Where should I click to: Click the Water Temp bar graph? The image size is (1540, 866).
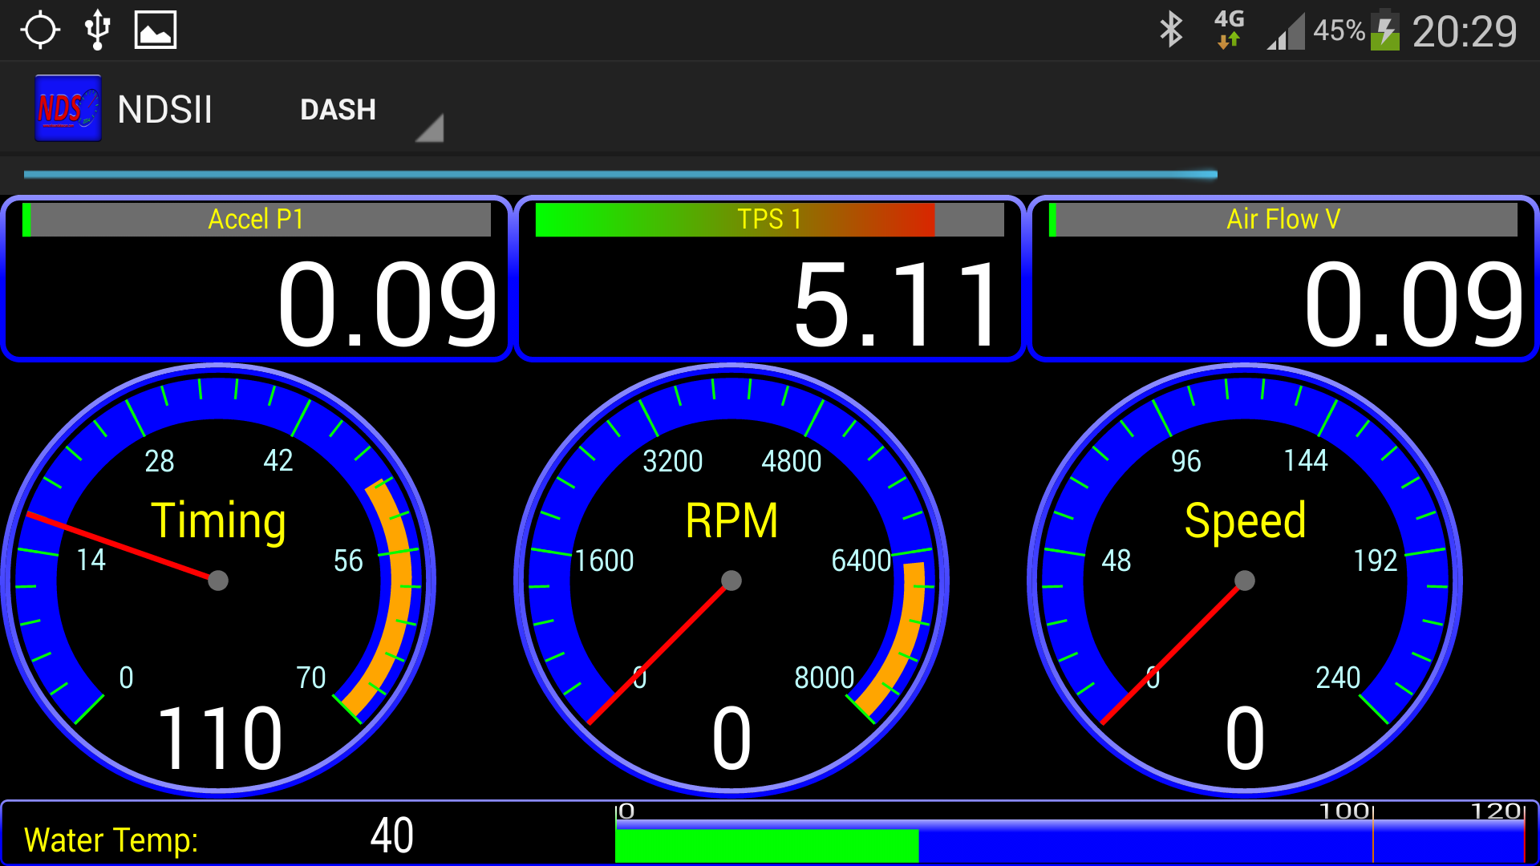(x=1070, y=842)
